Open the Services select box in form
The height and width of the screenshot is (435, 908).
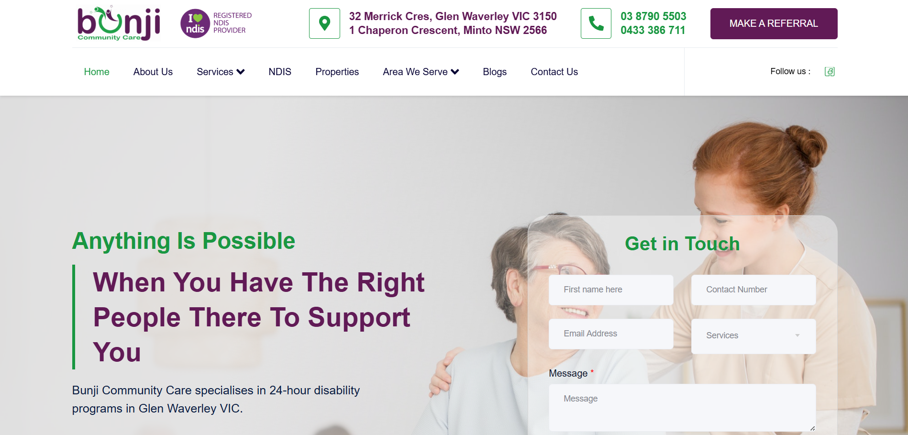(x=753, y=336)
